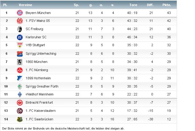Click the 1. FSV Mainz 05 crest
Screen dimensions: 195x131
click(20, 21)
